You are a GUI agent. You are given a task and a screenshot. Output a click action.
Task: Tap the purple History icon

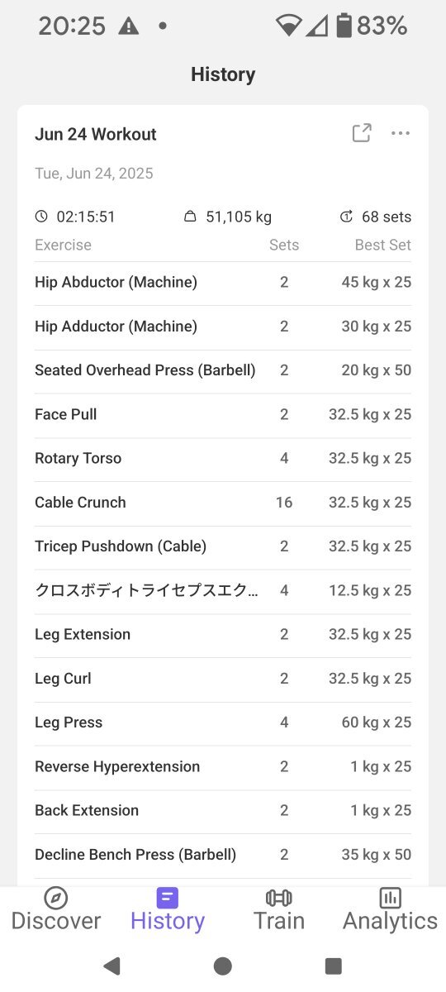[168, 898]
